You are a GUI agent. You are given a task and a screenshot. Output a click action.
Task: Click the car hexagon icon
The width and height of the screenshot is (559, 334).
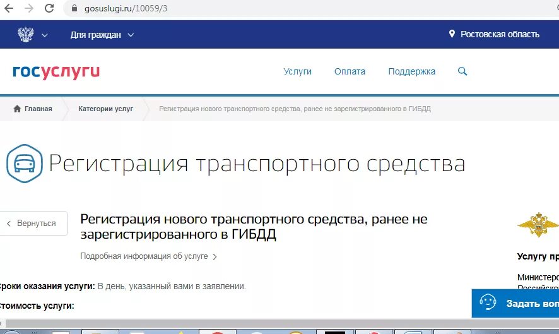coord(25,164)
